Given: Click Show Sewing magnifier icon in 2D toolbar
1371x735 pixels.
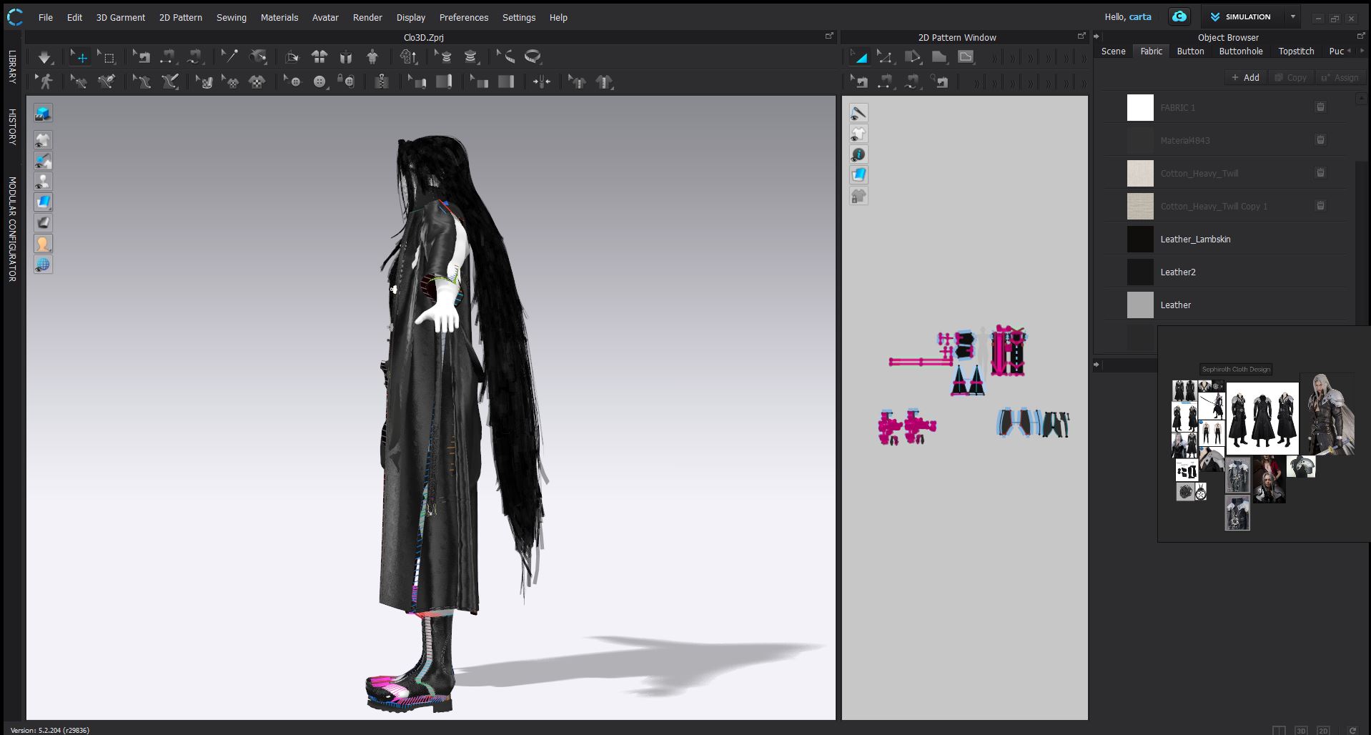Looking at the screenshot, I should [x=940, y=82].
